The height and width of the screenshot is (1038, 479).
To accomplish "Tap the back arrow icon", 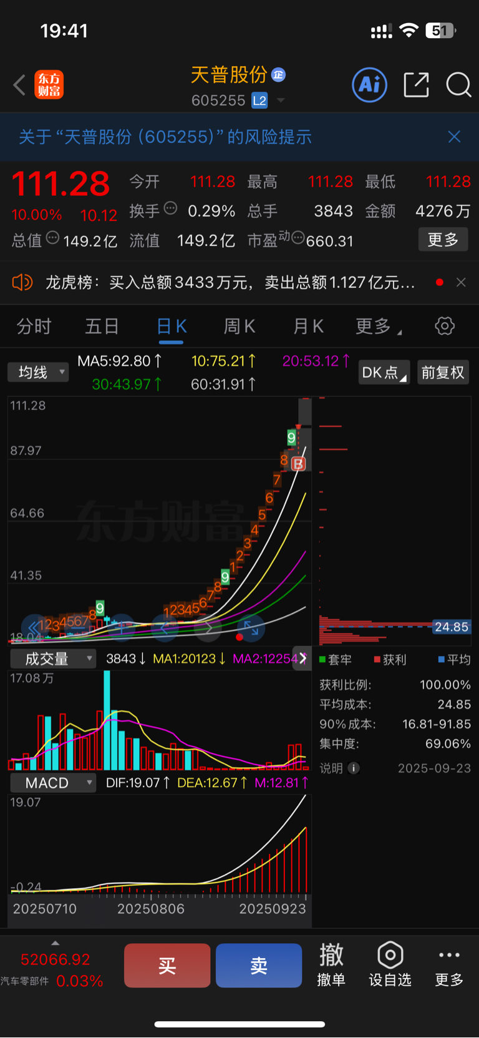I will click(19, 85).
